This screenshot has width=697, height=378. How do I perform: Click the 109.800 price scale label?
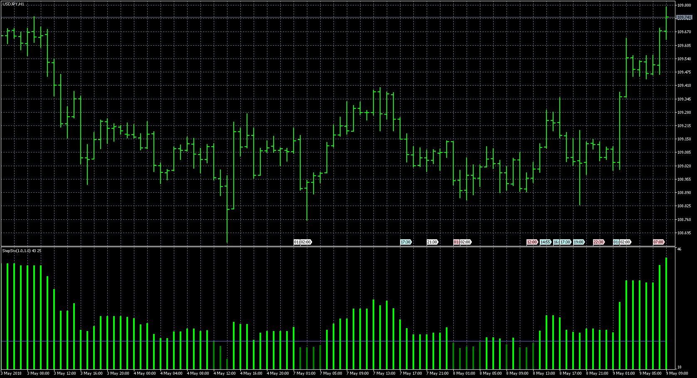(x=684, y=5)
